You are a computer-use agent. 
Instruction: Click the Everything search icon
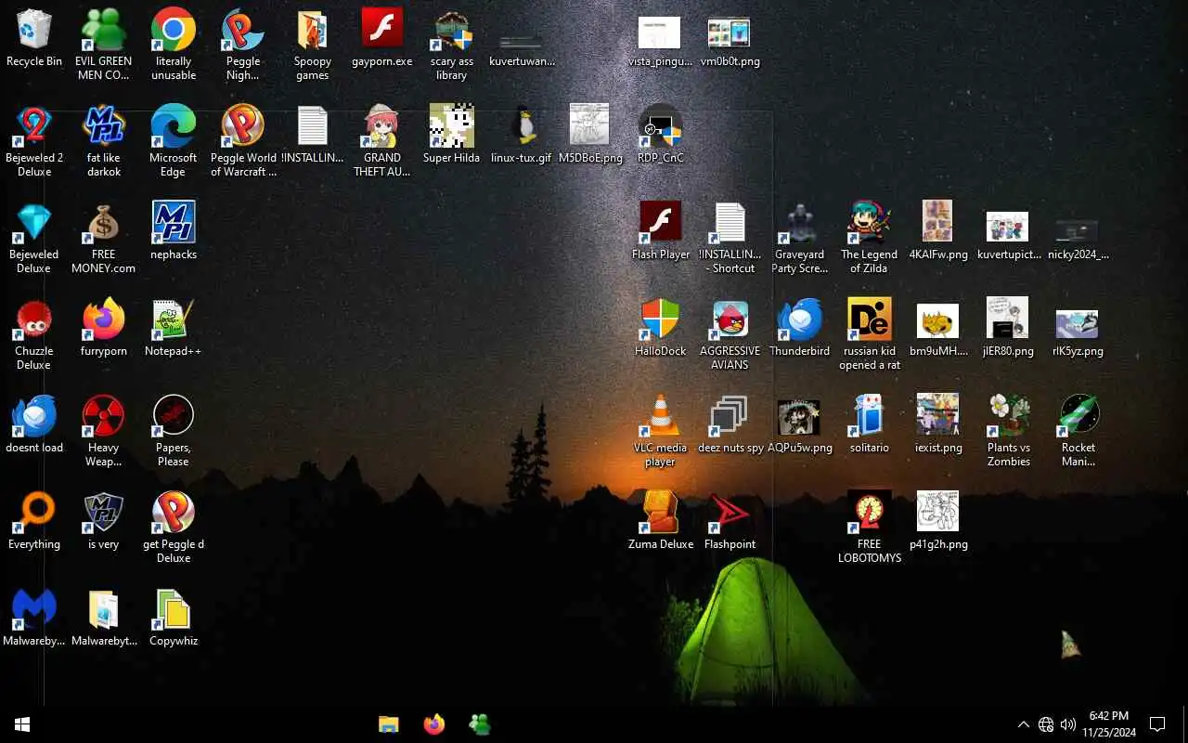(x=34, y=513)
